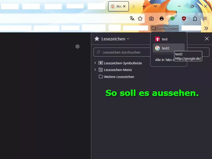Open the print toolbar icon
This screenshot has height=159, width=212.
(x=162, y=19)
